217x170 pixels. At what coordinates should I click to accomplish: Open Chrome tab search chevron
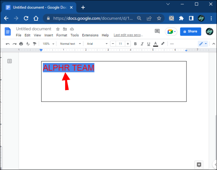[x=168, y=4]
